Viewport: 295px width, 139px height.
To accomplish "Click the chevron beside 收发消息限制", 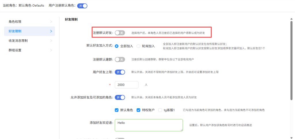I will tap(51, 41).
